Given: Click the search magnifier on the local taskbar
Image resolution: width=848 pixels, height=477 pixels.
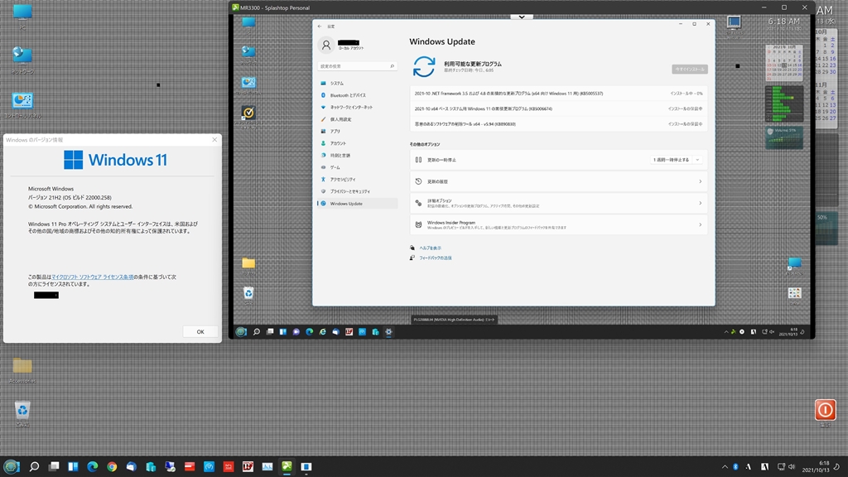Looking at the screenshot, I should 34,467.
